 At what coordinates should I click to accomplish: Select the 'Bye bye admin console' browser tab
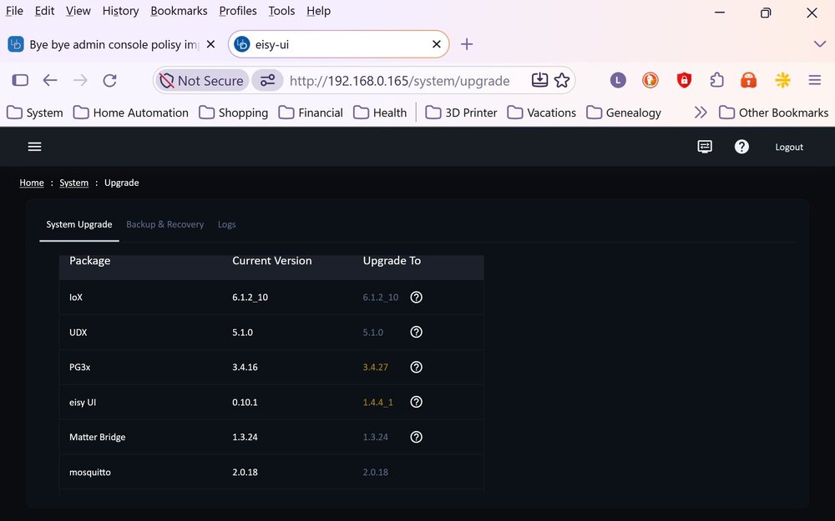coord(112,44)
